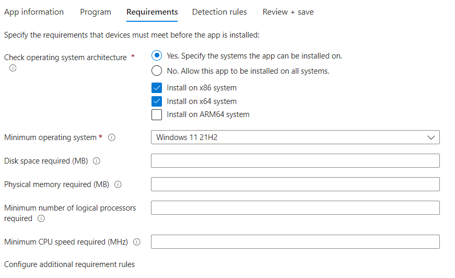Click info icon next to Disk space required
This screenshot has width=455, height=278.
(97, 161)
